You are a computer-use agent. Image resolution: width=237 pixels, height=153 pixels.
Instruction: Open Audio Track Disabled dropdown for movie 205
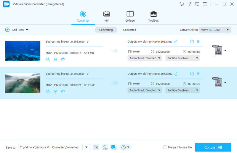pos(145,58)
